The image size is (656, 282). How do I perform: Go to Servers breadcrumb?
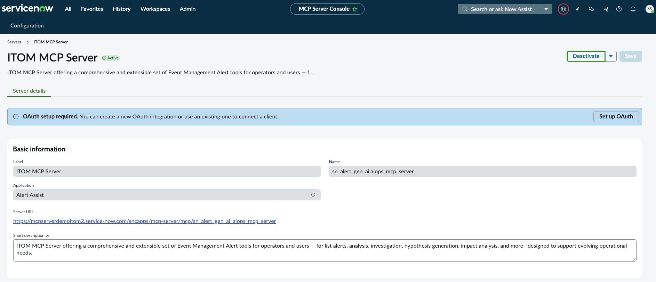tap(14, 42)
